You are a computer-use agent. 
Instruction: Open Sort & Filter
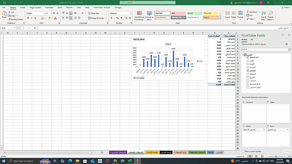(263, 16)
